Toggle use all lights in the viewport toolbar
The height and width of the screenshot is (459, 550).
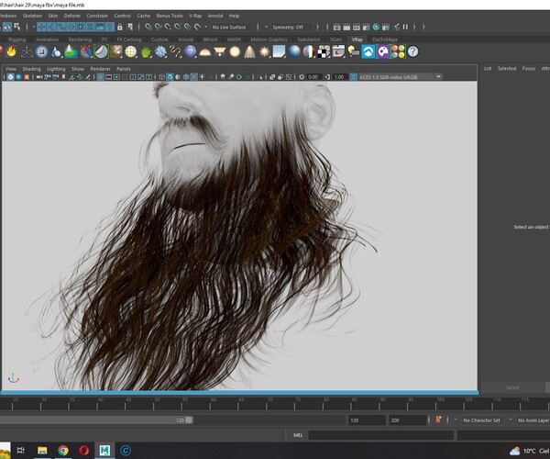[x=202, y=77]
